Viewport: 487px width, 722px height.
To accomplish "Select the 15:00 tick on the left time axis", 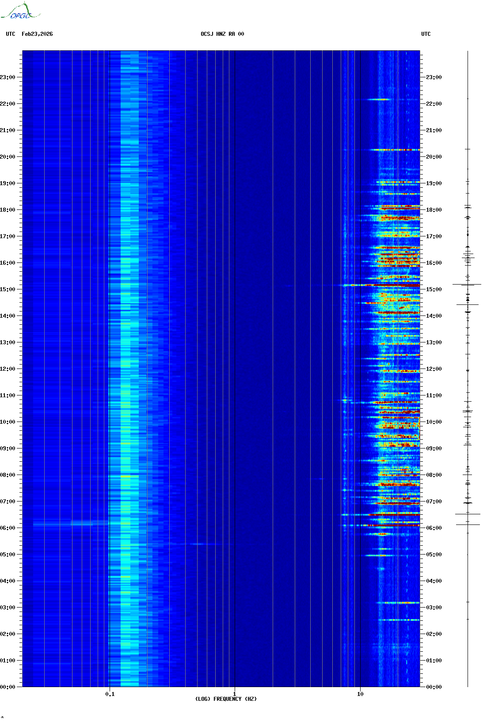I will tap(8, 289).
